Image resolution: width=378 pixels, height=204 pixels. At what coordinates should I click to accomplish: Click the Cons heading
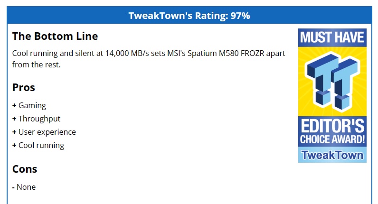tap(25, 169)
